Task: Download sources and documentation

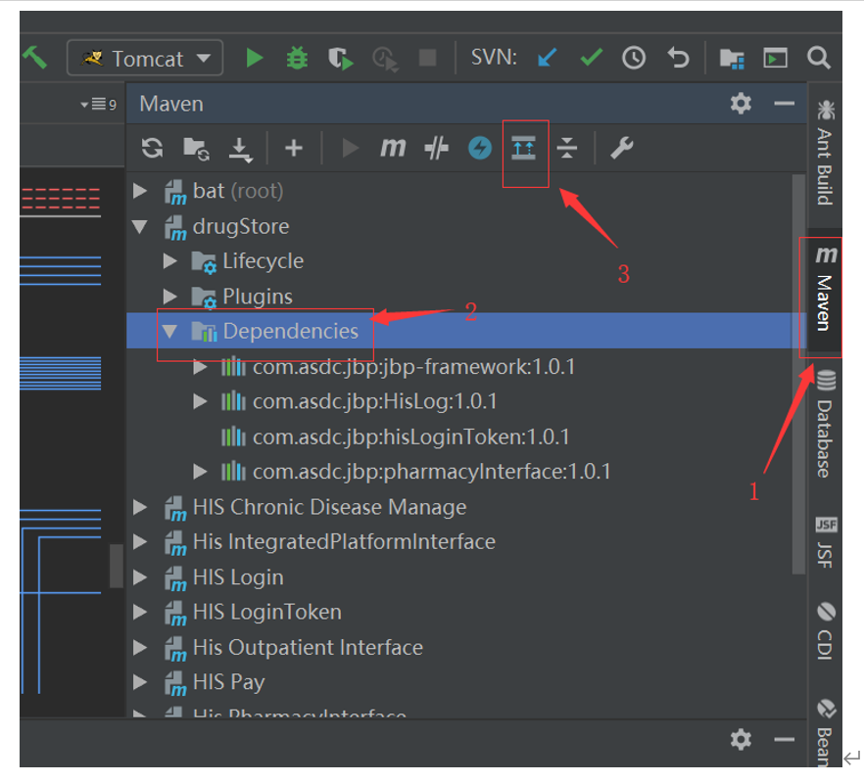Action: [x=240, y=149]
